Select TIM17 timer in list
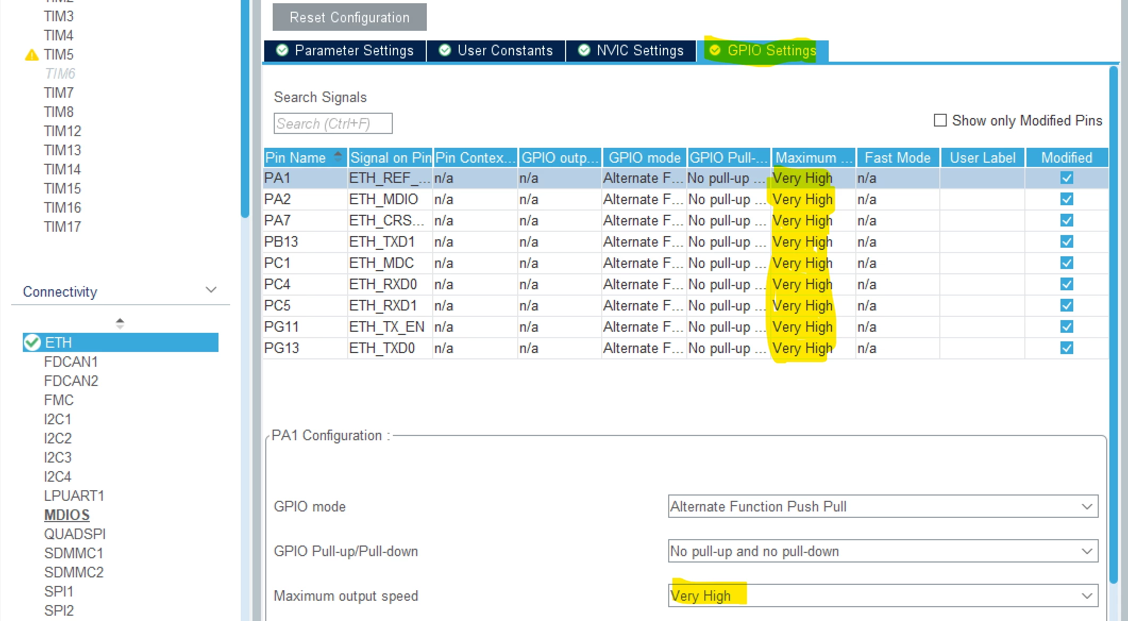The image size is (1128, 621). (62, 226)
